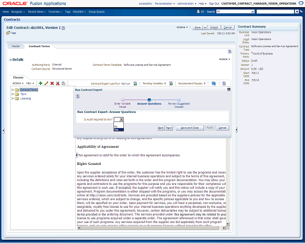This screenshot has width=305, height=244.
Task: Open the Is Audit required by law dropdown
Action: 121,119
